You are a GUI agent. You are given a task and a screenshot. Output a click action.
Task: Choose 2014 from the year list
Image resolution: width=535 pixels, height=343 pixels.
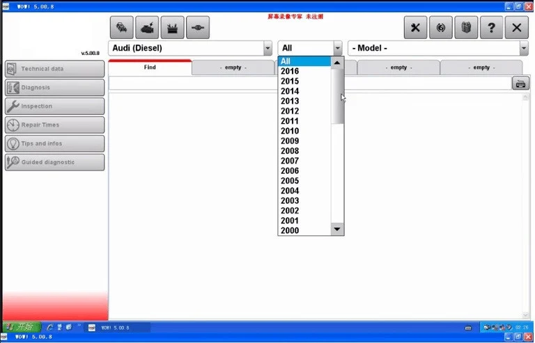tap(304, 91)
